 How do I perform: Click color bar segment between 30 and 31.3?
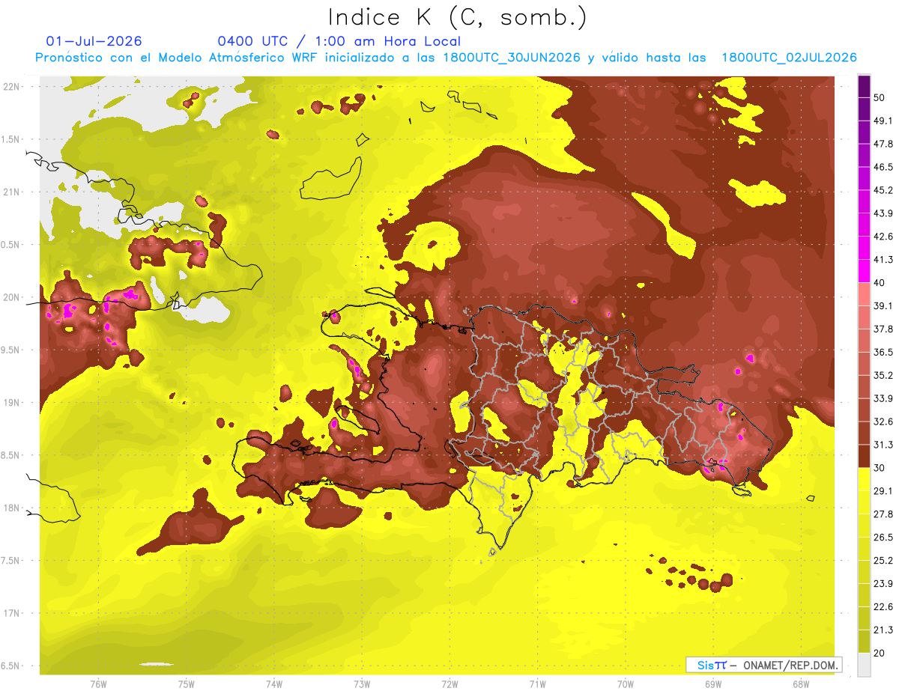(864, 456)
